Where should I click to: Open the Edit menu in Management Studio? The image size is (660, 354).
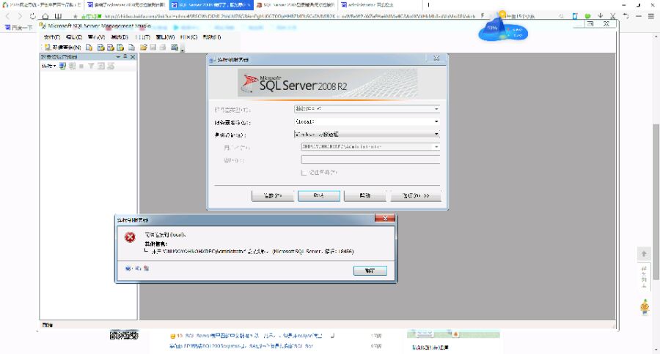click(x=74, y=37)
